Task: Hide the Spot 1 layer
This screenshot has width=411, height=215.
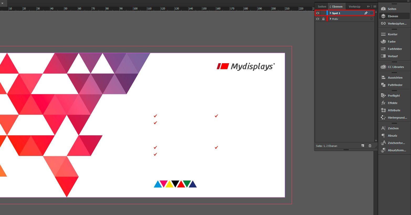Action: 318,13
